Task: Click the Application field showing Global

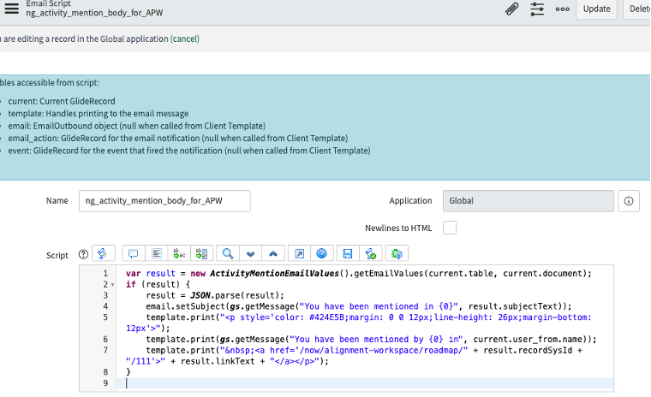Action: tap(529, 201)
